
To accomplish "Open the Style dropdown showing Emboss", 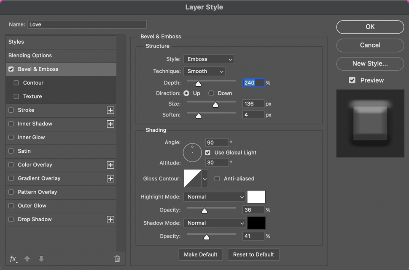I will (208, 59).
